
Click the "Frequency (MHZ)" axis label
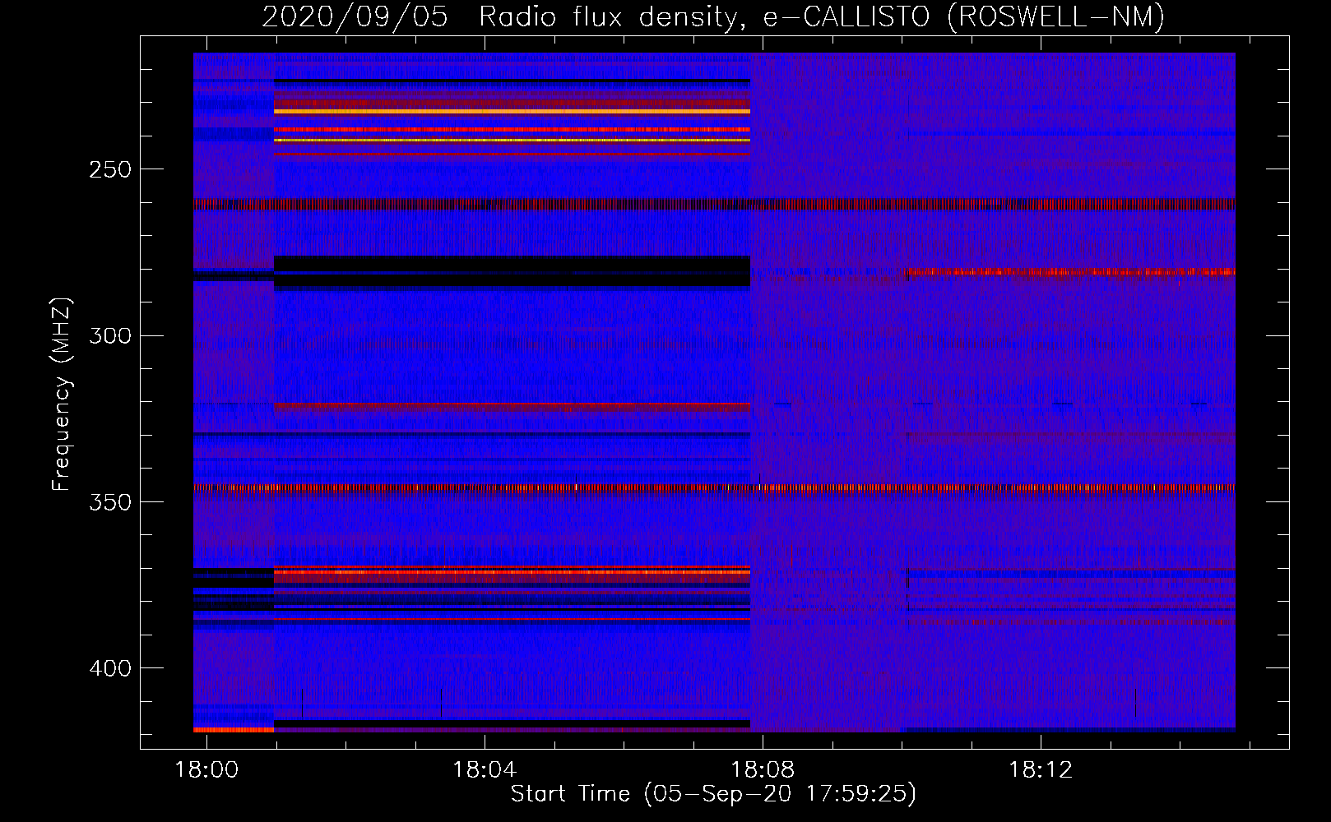point(62,395)
